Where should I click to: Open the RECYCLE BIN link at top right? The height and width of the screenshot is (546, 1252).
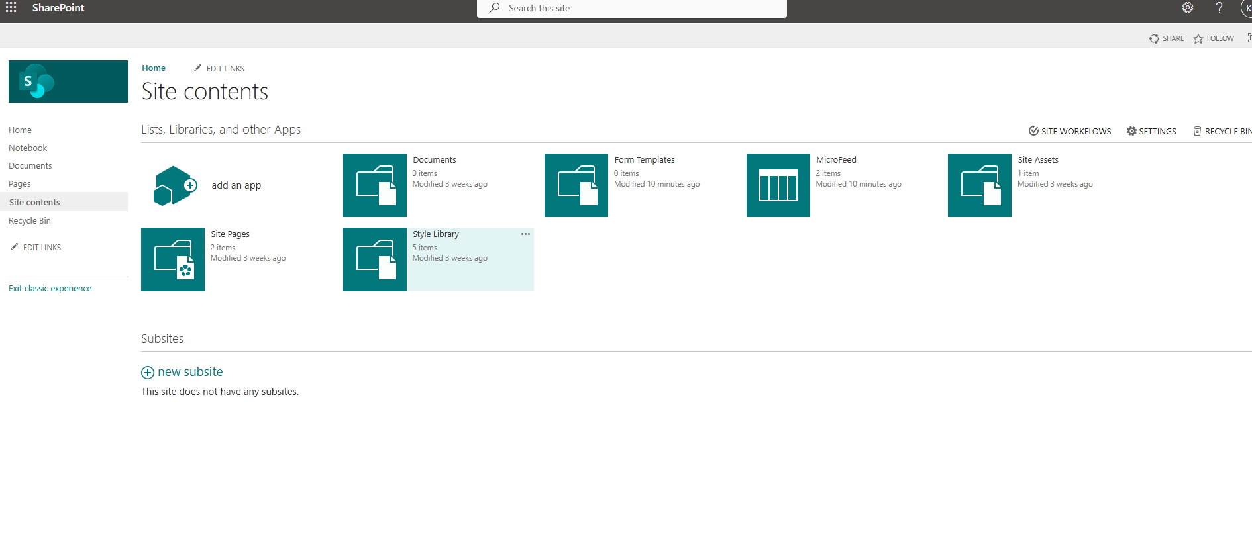[1222, 131]
